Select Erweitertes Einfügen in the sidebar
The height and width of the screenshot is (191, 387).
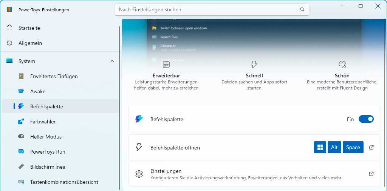point(60,76)
